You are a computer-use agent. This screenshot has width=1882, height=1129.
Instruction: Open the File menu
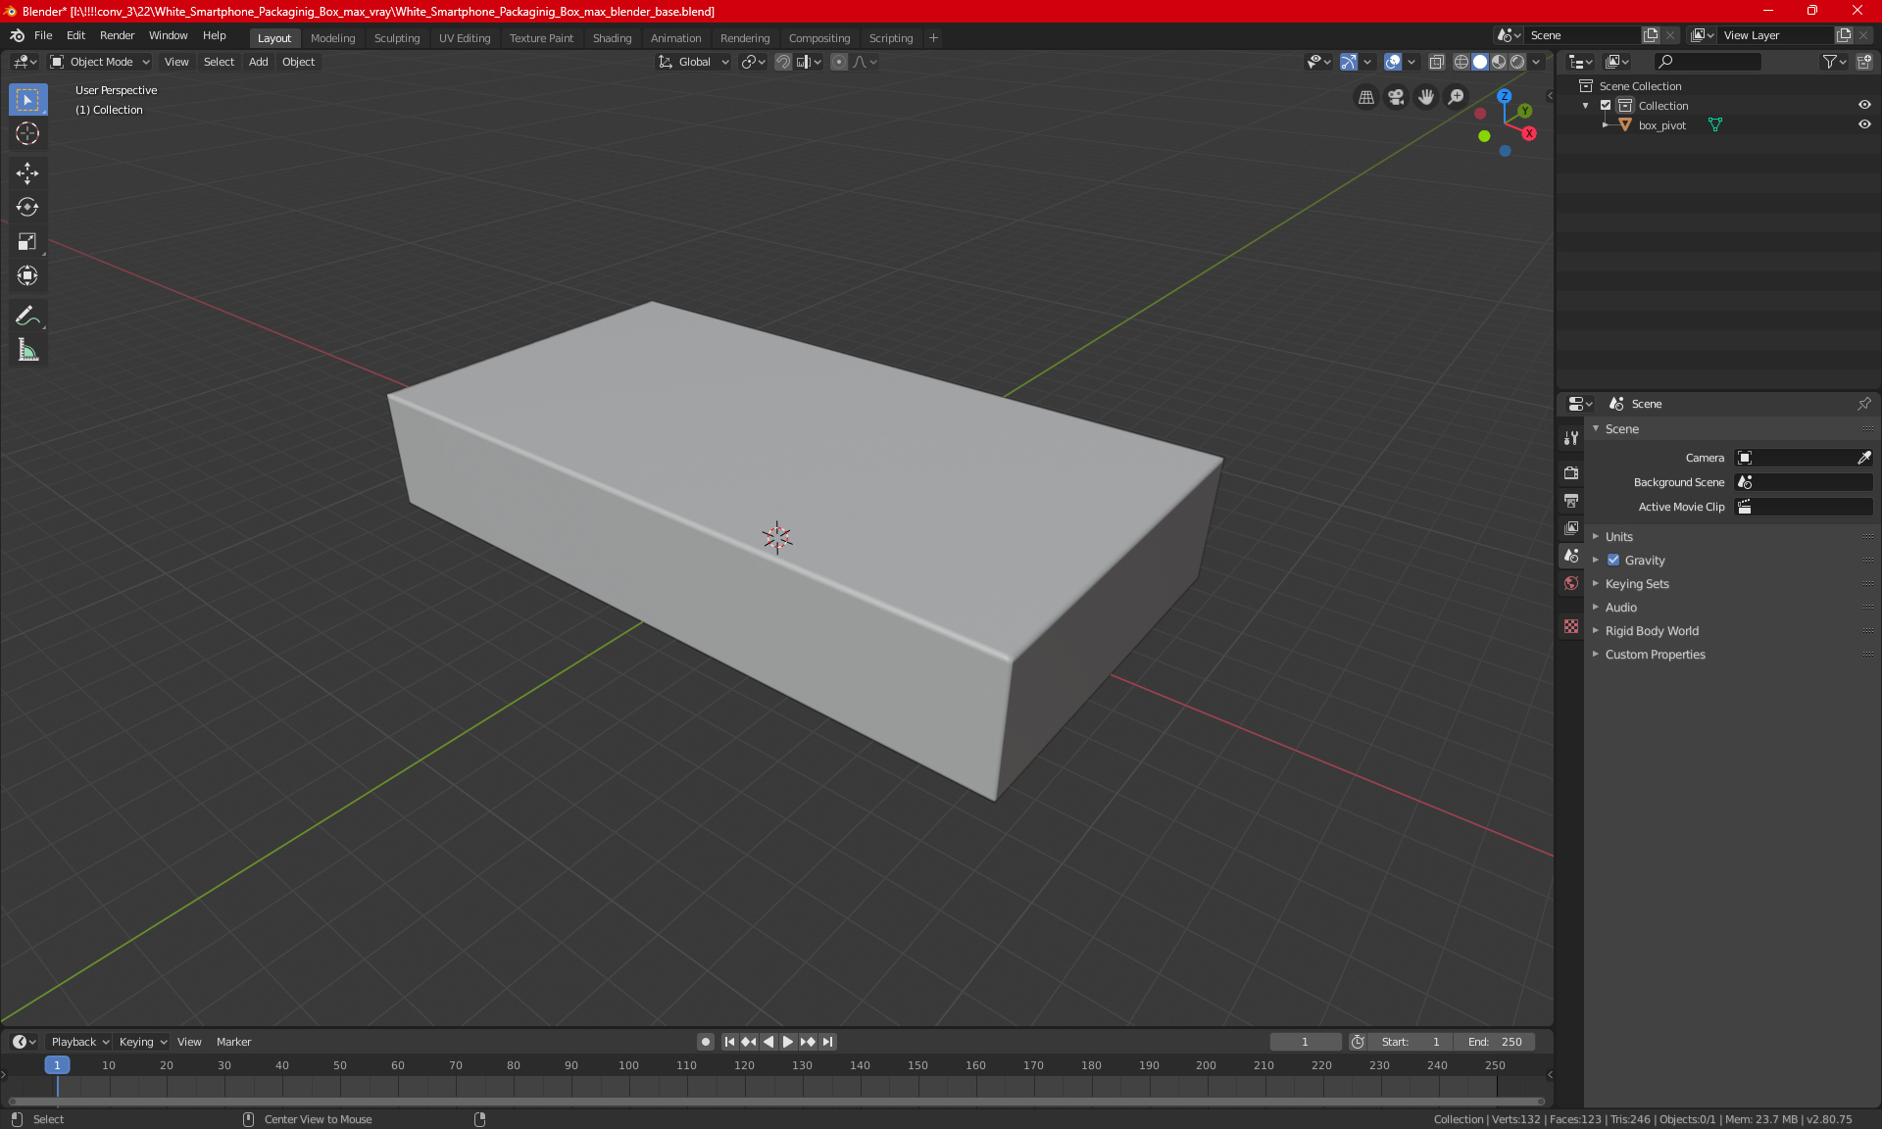pyautogui.click(x=43, y=35)
